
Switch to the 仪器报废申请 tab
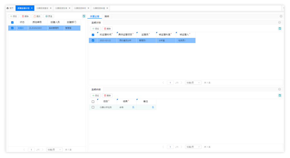[x=99, y=8]
